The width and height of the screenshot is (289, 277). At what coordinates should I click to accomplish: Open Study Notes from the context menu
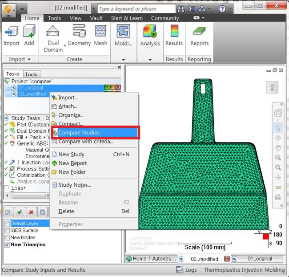95,185
